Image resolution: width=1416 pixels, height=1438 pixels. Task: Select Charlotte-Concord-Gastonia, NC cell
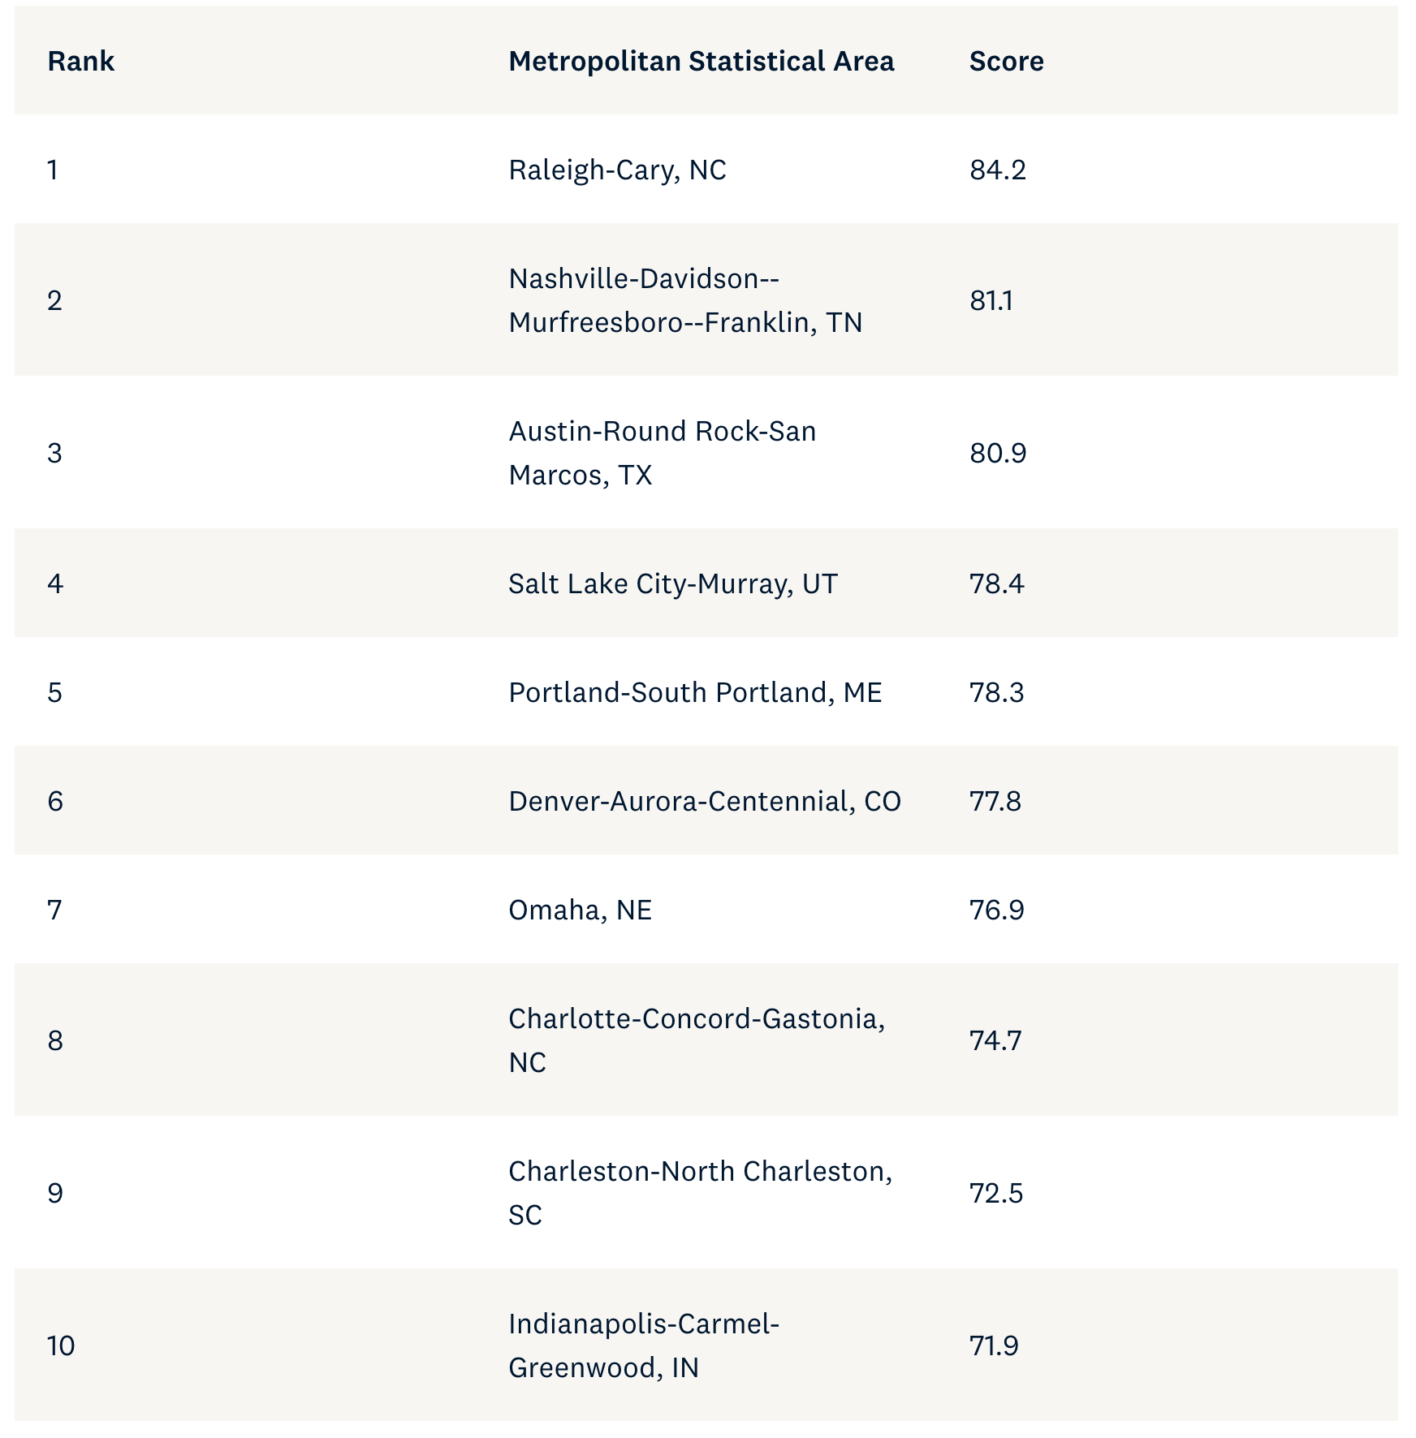click(697, 1040)
